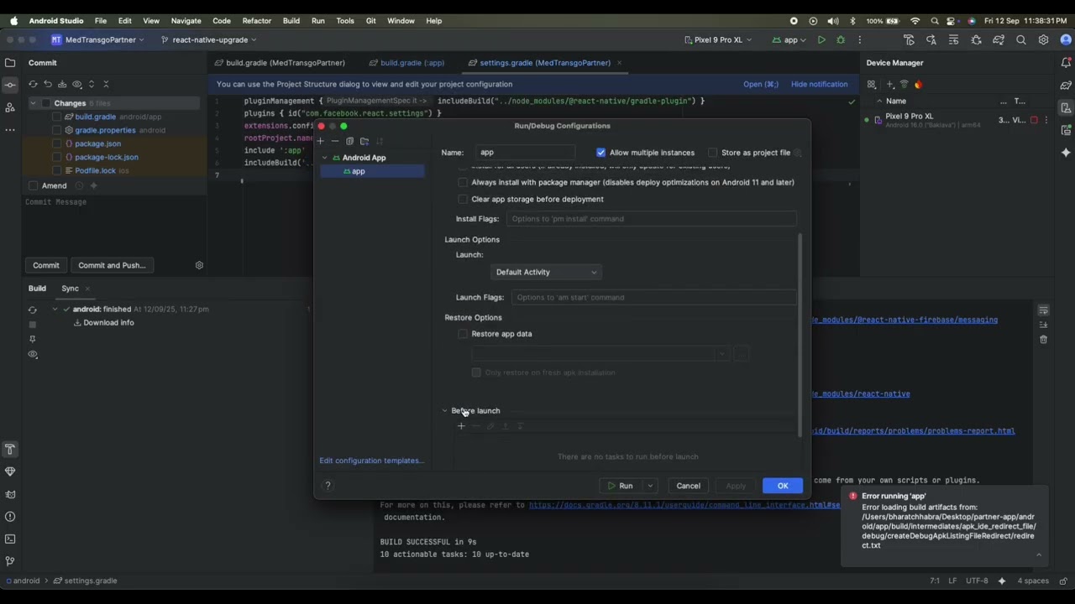Click the Wi-Fi pairing icon in Device Manager
Image resolution: width=1075 pixels, height=604 pixels.
point(904,84)
